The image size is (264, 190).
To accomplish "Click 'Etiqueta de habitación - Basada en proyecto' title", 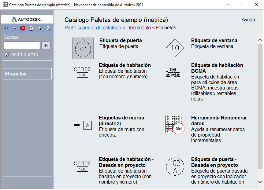I will point(126,162).
